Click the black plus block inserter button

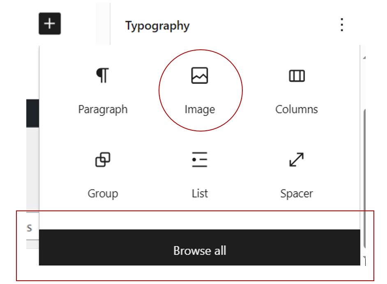(x=50, y=23)
